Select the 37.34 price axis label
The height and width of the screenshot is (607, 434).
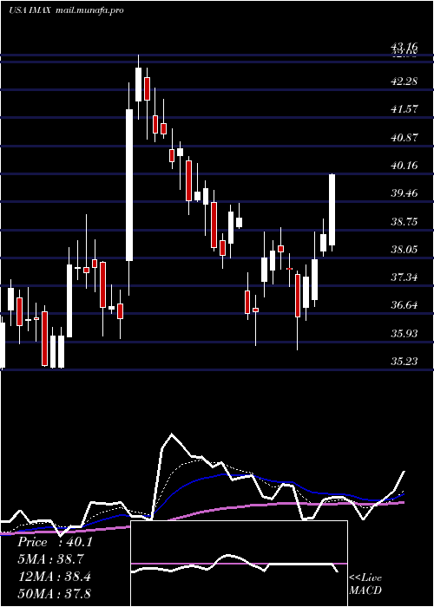coord(404,277)
